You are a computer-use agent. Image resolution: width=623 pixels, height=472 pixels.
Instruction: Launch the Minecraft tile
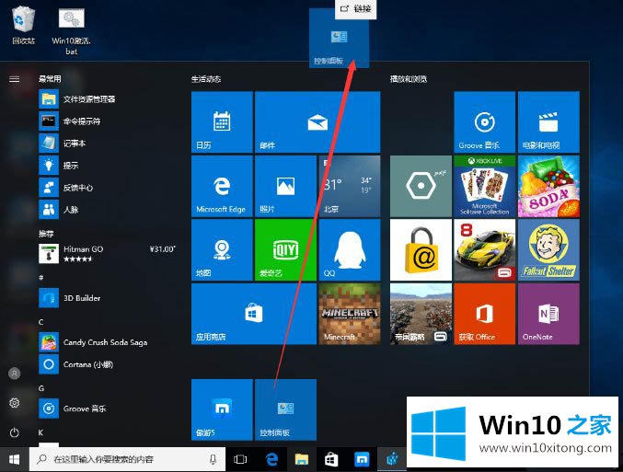pos(350,314)
